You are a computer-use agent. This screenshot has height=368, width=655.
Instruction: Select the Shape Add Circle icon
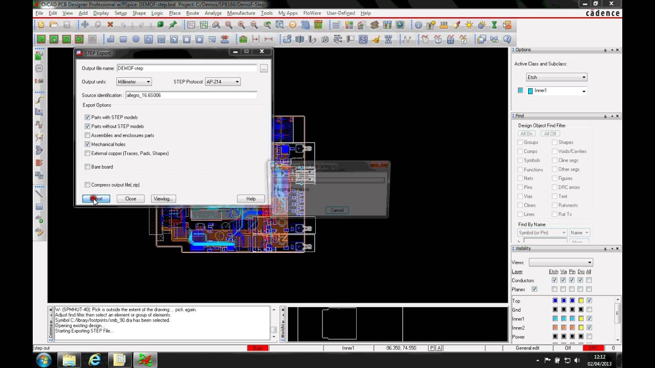click(136, 39)
